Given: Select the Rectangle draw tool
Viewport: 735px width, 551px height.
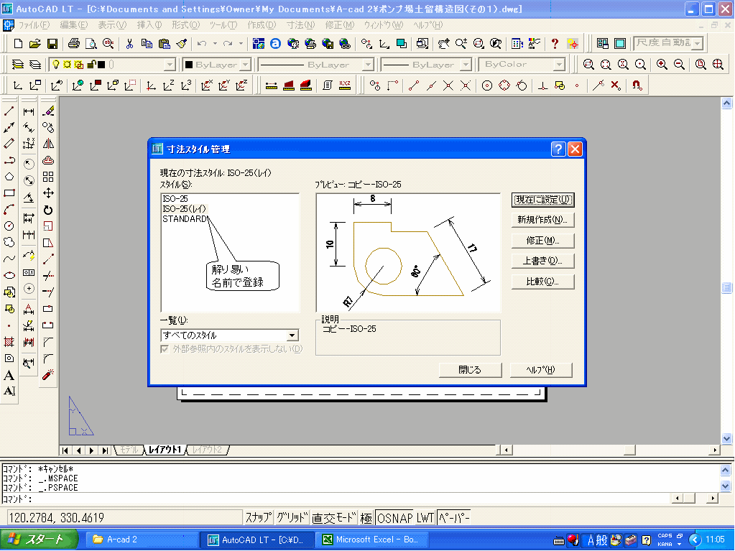Looking at the screenshot, I should coord(9,193).
